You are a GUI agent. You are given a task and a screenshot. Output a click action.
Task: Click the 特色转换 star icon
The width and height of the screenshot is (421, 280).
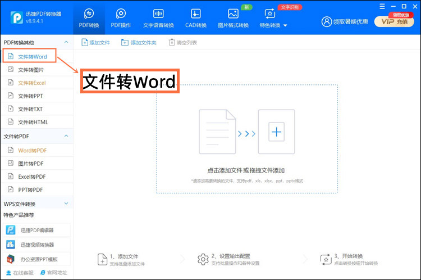(x=270, y=13)
